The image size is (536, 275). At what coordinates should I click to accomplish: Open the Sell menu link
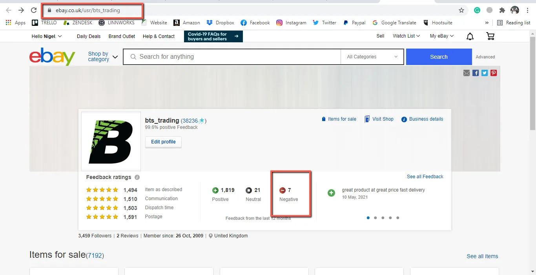pos(380,36)
